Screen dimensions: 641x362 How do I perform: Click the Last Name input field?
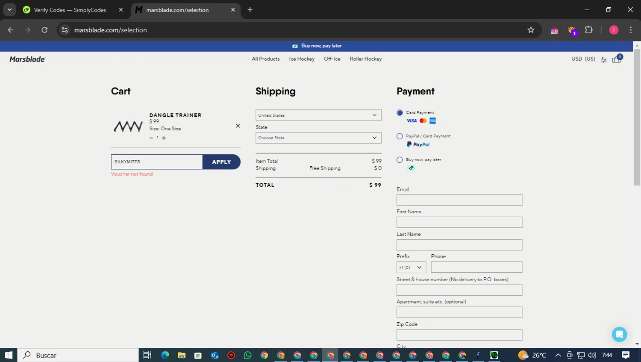coord(459,245)
